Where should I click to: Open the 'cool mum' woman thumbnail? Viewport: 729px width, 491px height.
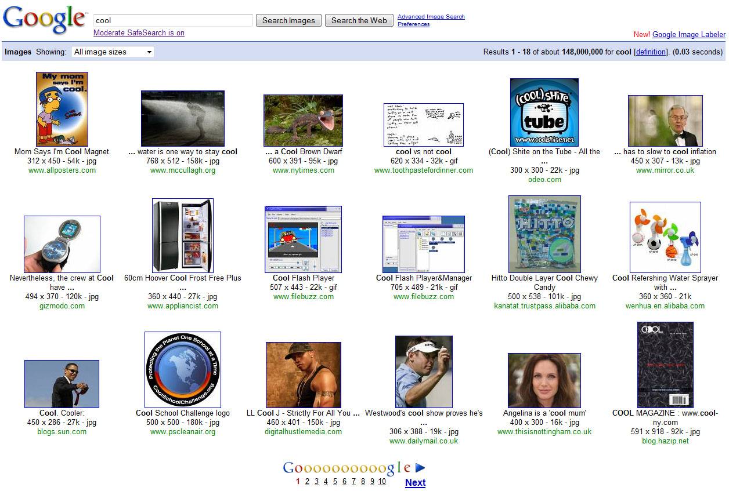pos(544,381)
